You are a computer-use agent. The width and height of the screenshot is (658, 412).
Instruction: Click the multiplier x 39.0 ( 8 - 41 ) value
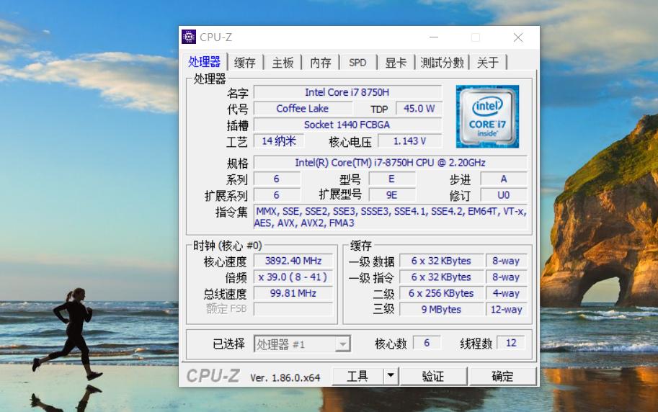click(293, 277)
